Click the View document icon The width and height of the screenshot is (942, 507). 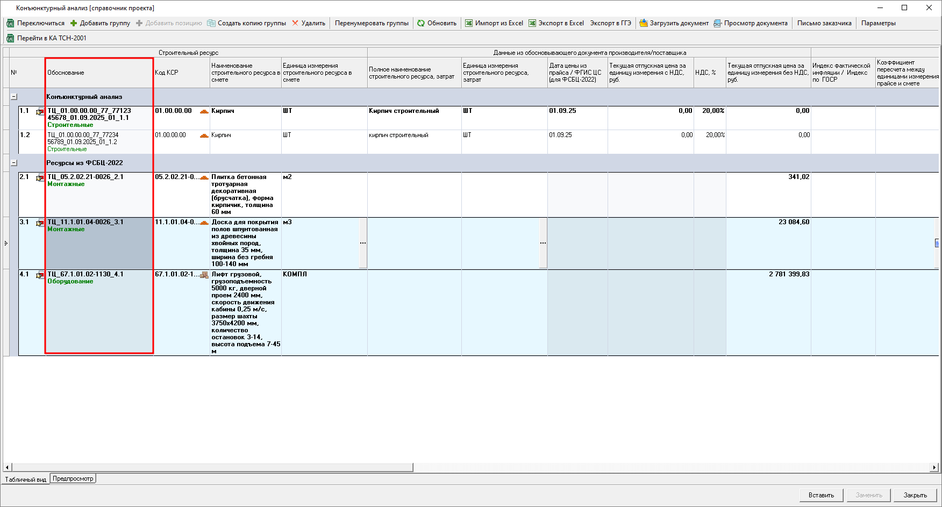pyautogui.click(x=717, y=23)
